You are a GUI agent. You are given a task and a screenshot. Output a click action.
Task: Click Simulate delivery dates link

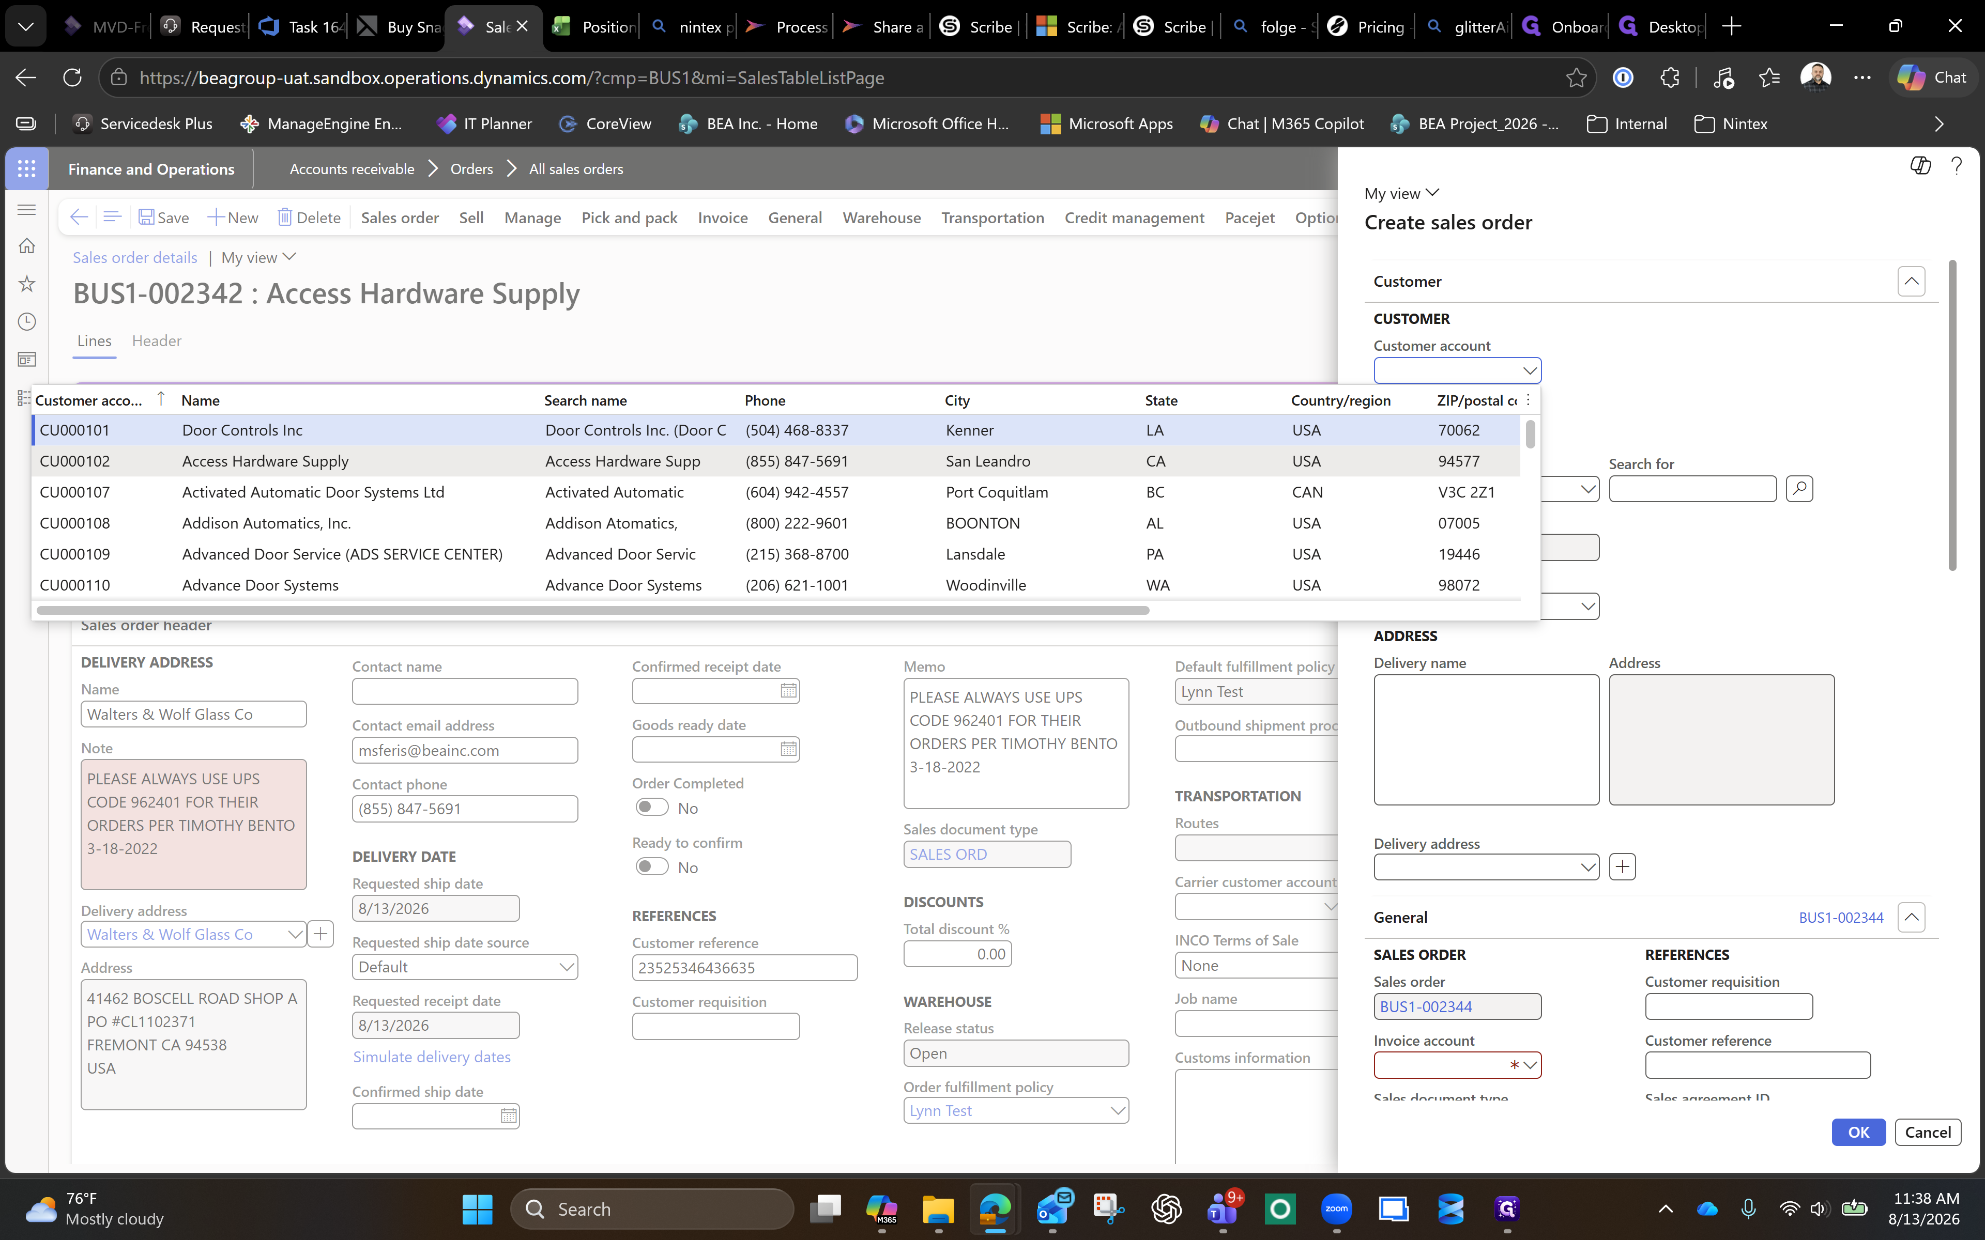[x=432, y=1056]
